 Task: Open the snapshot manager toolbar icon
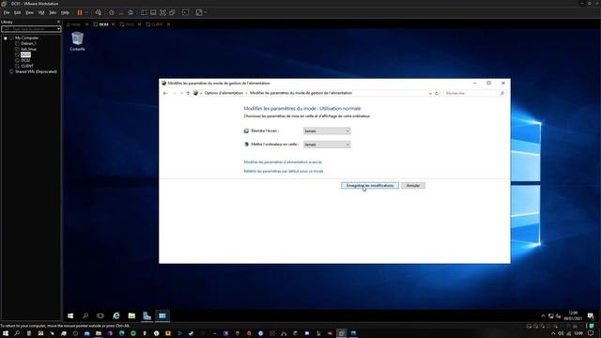coord(131,12)
